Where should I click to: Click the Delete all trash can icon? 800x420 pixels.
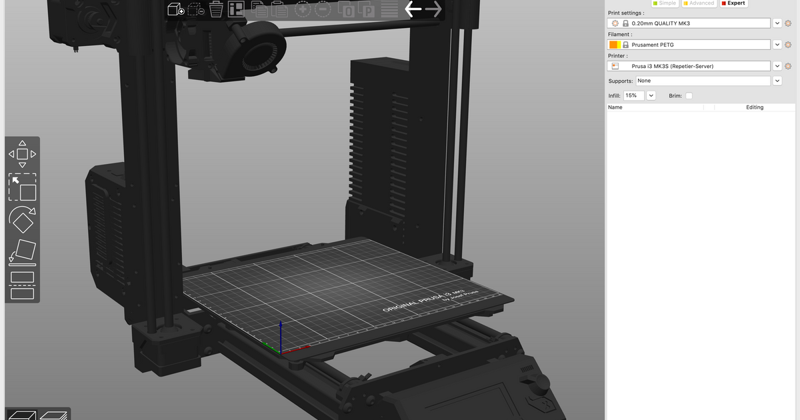[x=216, y=9]
